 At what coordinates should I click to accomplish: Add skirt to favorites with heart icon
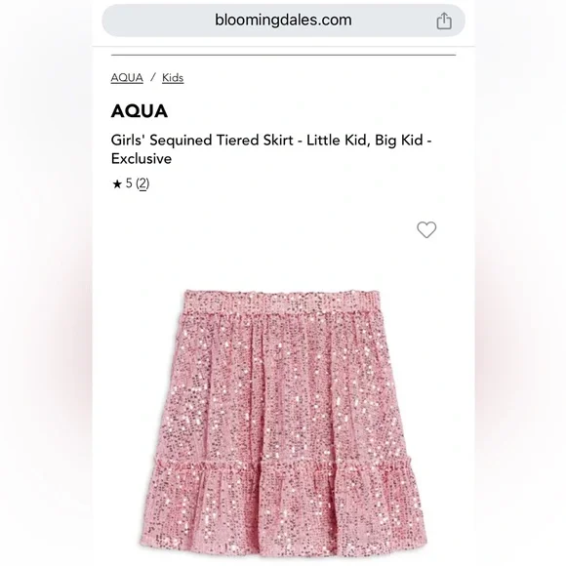tap(426, 230)
